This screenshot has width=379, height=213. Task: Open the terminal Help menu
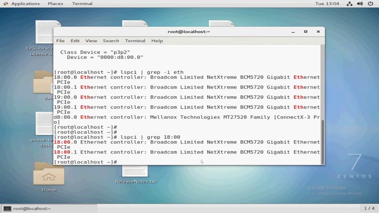157,41
